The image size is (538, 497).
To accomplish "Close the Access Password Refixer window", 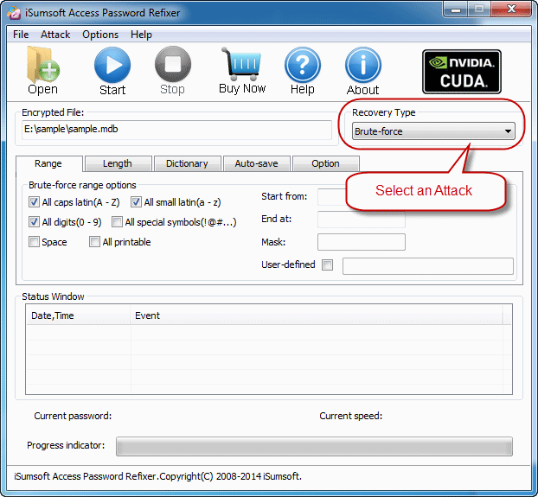I will pyautogui.click(x=511, y=10).
